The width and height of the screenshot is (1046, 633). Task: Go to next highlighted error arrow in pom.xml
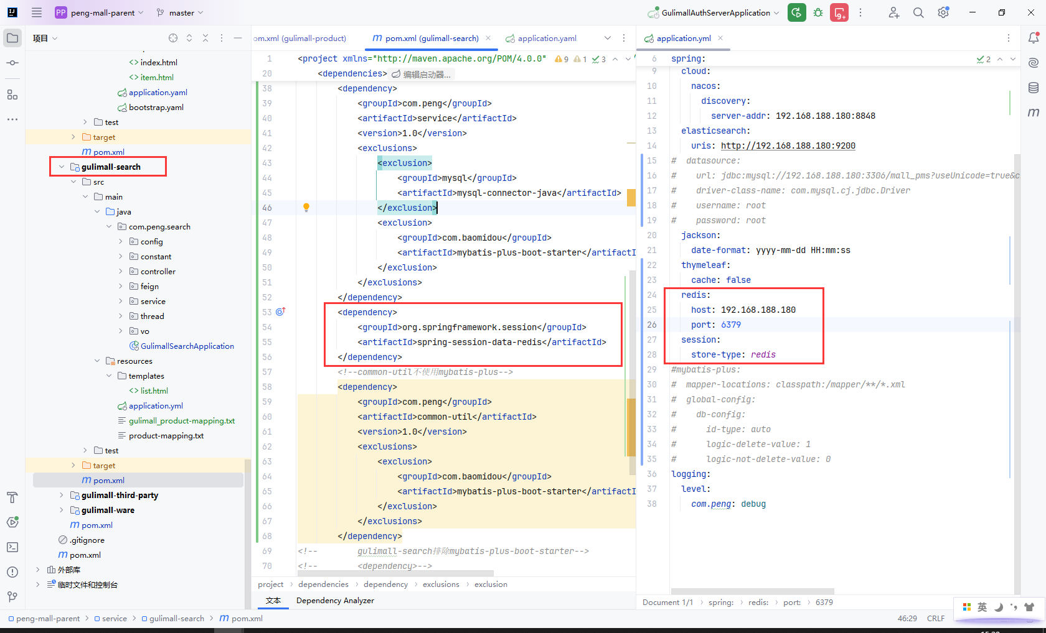tap(628, 59)
